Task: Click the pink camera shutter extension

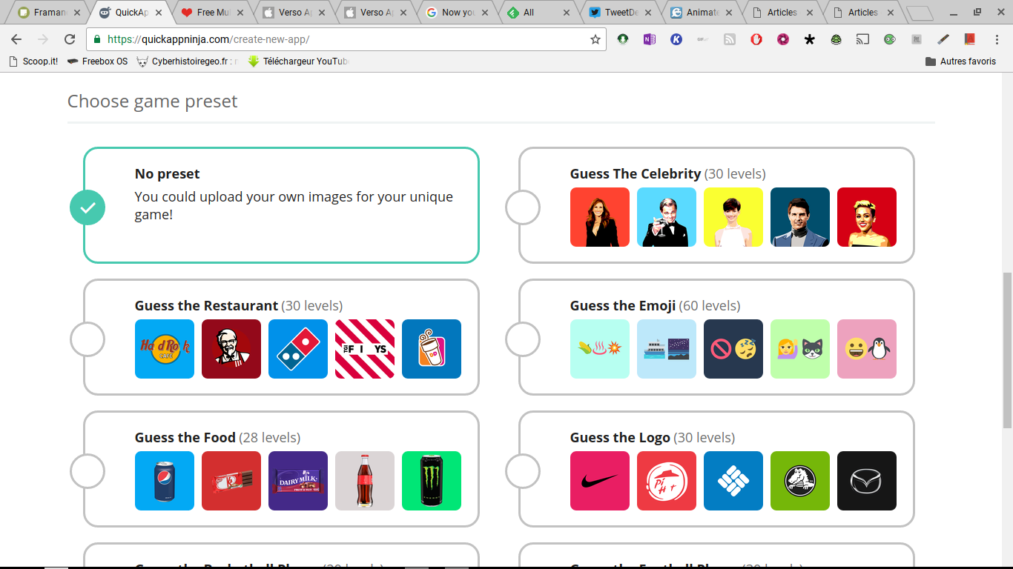Action: pyautogui.click(x=783, y=39)
